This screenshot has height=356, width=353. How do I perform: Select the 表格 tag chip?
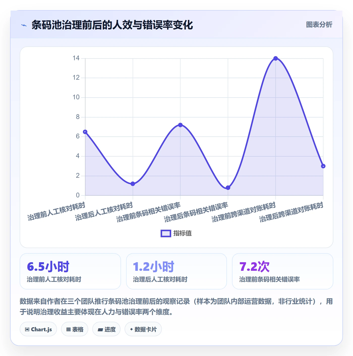pyautogui.click(x=75, y=329)
